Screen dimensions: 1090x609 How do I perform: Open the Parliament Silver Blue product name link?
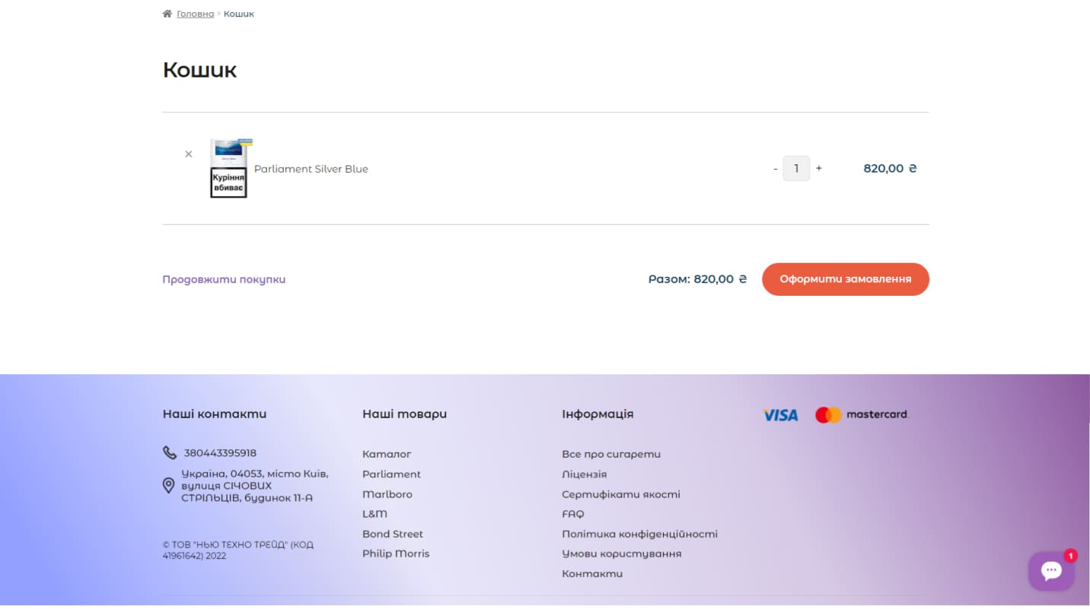coord(311,169)
